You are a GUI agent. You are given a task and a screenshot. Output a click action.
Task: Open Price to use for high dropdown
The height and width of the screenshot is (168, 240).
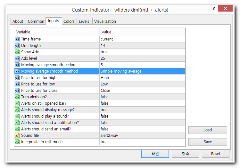point(142,78)
